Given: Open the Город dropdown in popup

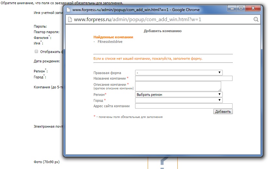Looking at the screenshot, I should (x=179, y=100).
